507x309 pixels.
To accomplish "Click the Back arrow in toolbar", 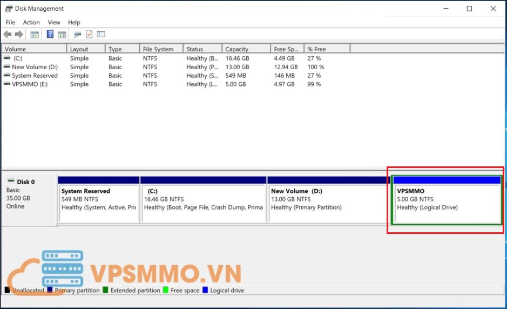I will pyautogui.click(x=8, y=35).
